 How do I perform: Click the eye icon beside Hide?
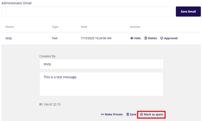[132, 38]
